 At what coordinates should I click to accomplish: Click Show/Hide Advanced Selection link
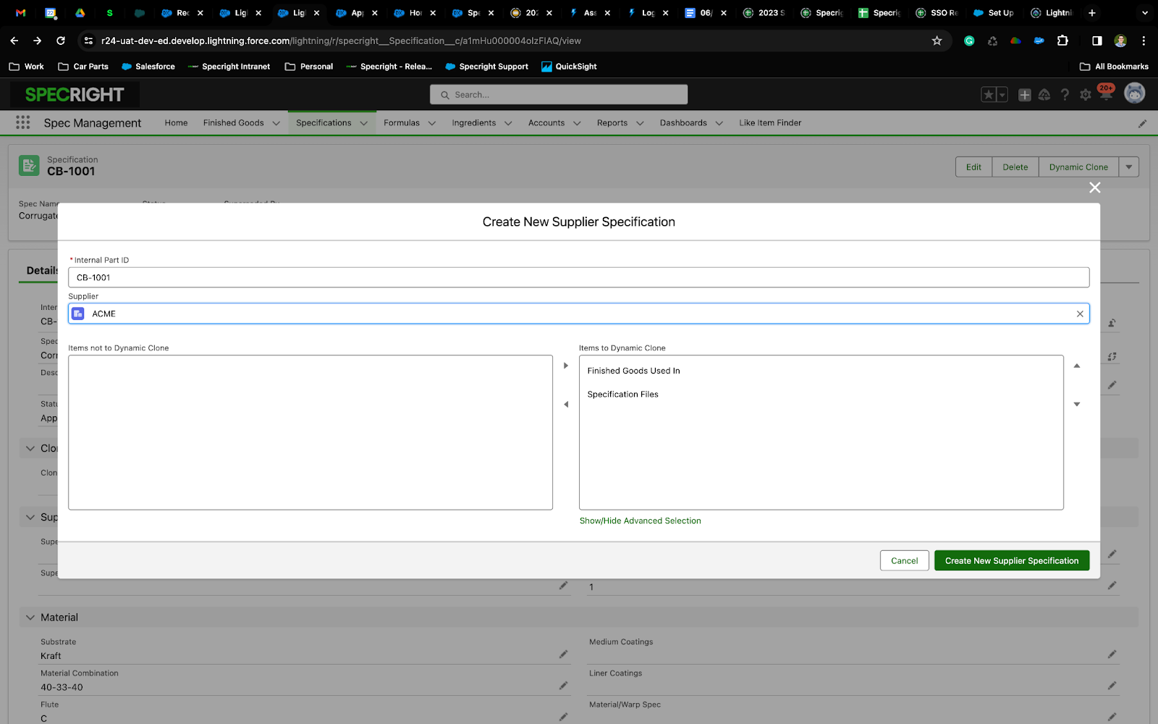(x=640, y=521)
